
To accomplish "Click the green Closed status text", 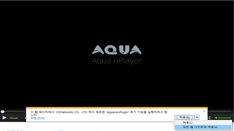I will (13, 118).
